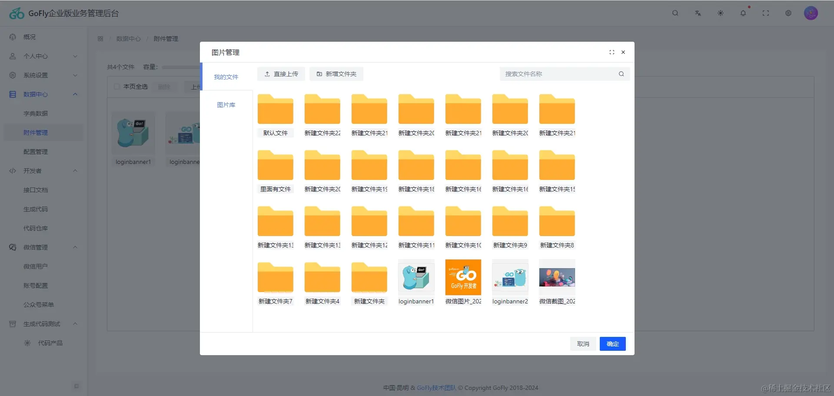Screen dimensions: 834x396
Task: Click the search icon in the top bar
Action: pos(675,13)
